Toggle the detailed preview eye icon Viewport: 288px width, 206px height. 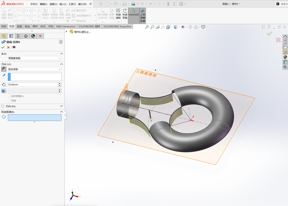14,47
